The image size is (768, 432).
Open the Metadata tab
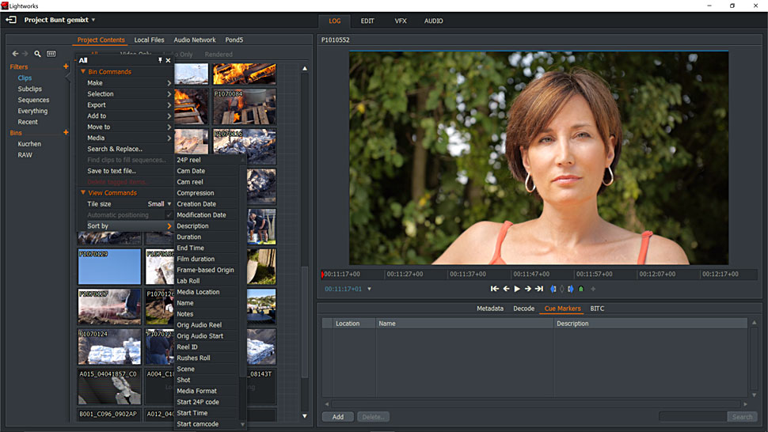coord(489,309)
